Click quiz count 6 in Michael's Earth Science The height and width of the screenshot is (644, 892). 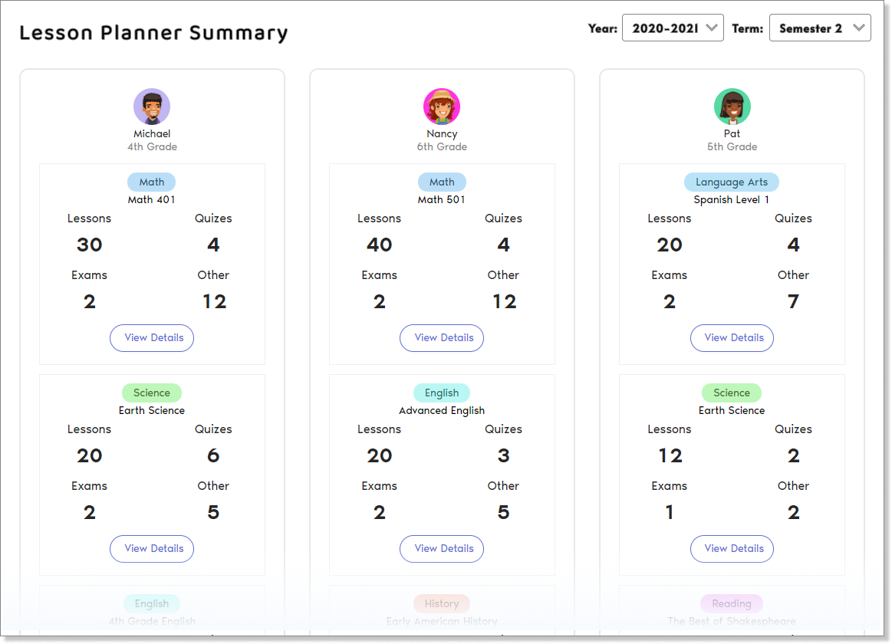[213, 456]
